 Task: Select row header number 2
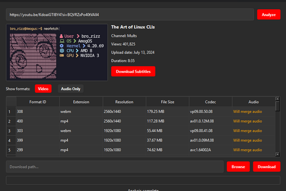coord(11,121)
